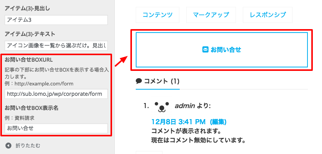Click the blue bordered contact box area
The image size is (322, 154).
pyautogui.click(x=222, y=50)
